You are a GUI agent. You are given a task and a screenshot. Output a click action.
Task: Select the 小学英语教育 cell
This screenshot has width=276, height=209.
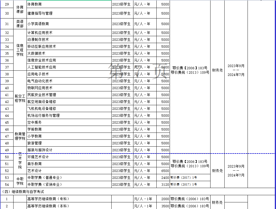(x=69, y=24)
